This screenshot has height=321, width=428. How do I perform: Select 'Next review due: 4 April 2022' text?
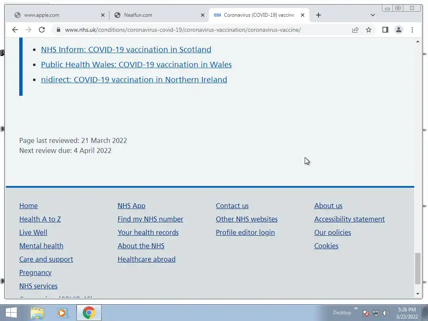[65, 150]
